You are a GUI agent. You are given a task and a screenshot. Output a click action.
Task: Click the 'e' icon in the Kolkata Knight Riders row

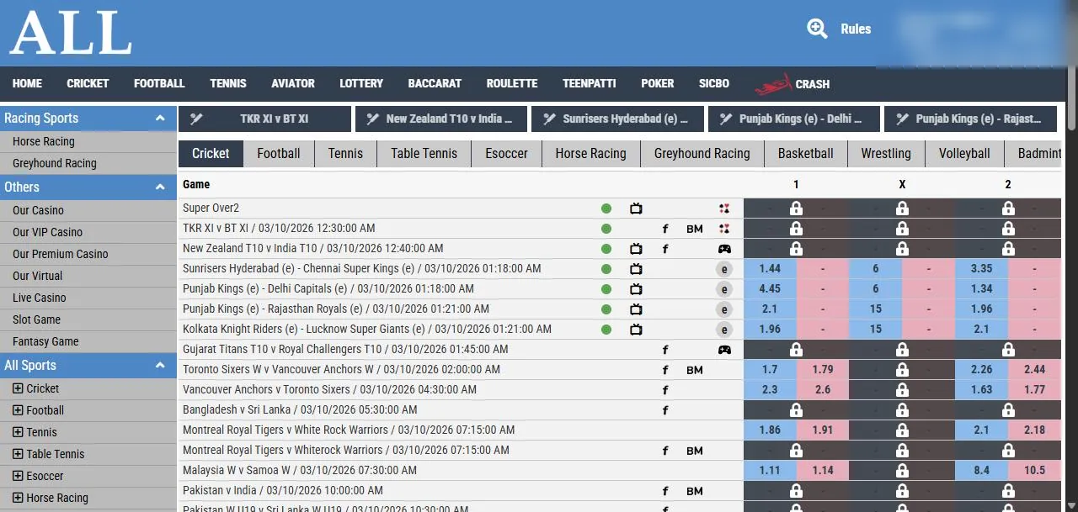click(x=724, y=330)
